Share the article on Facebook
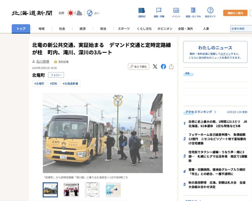 click(163, 66)
